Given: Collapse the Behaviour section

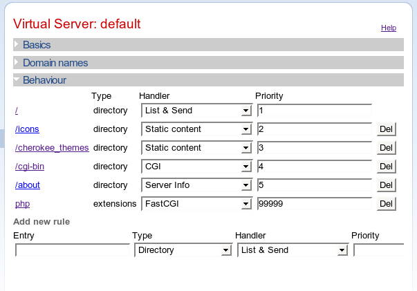Looking at the screenshot, I should coord(208,80).
